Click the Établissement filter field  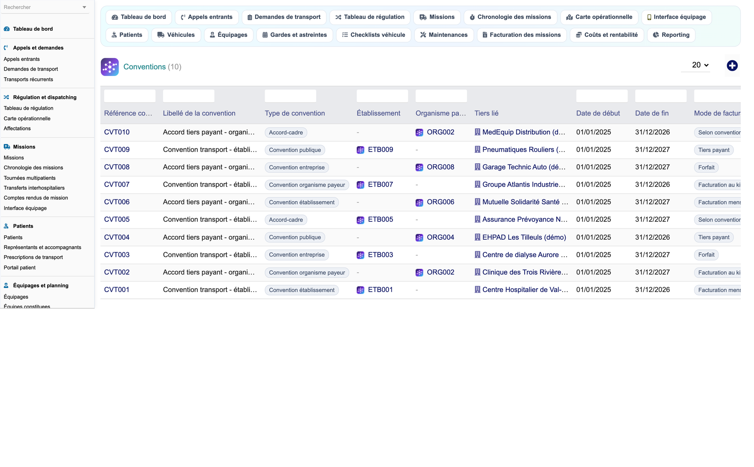click(382, 96)
